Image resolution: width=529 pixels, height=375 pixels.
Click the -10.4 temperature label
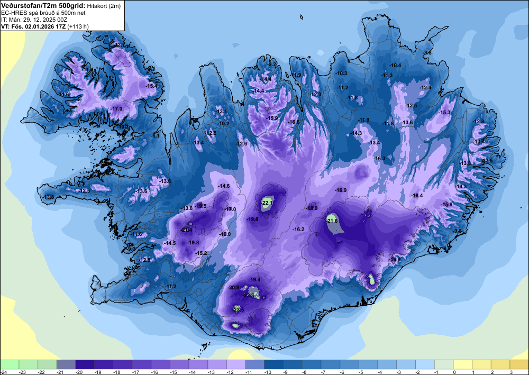click(395, 66)
